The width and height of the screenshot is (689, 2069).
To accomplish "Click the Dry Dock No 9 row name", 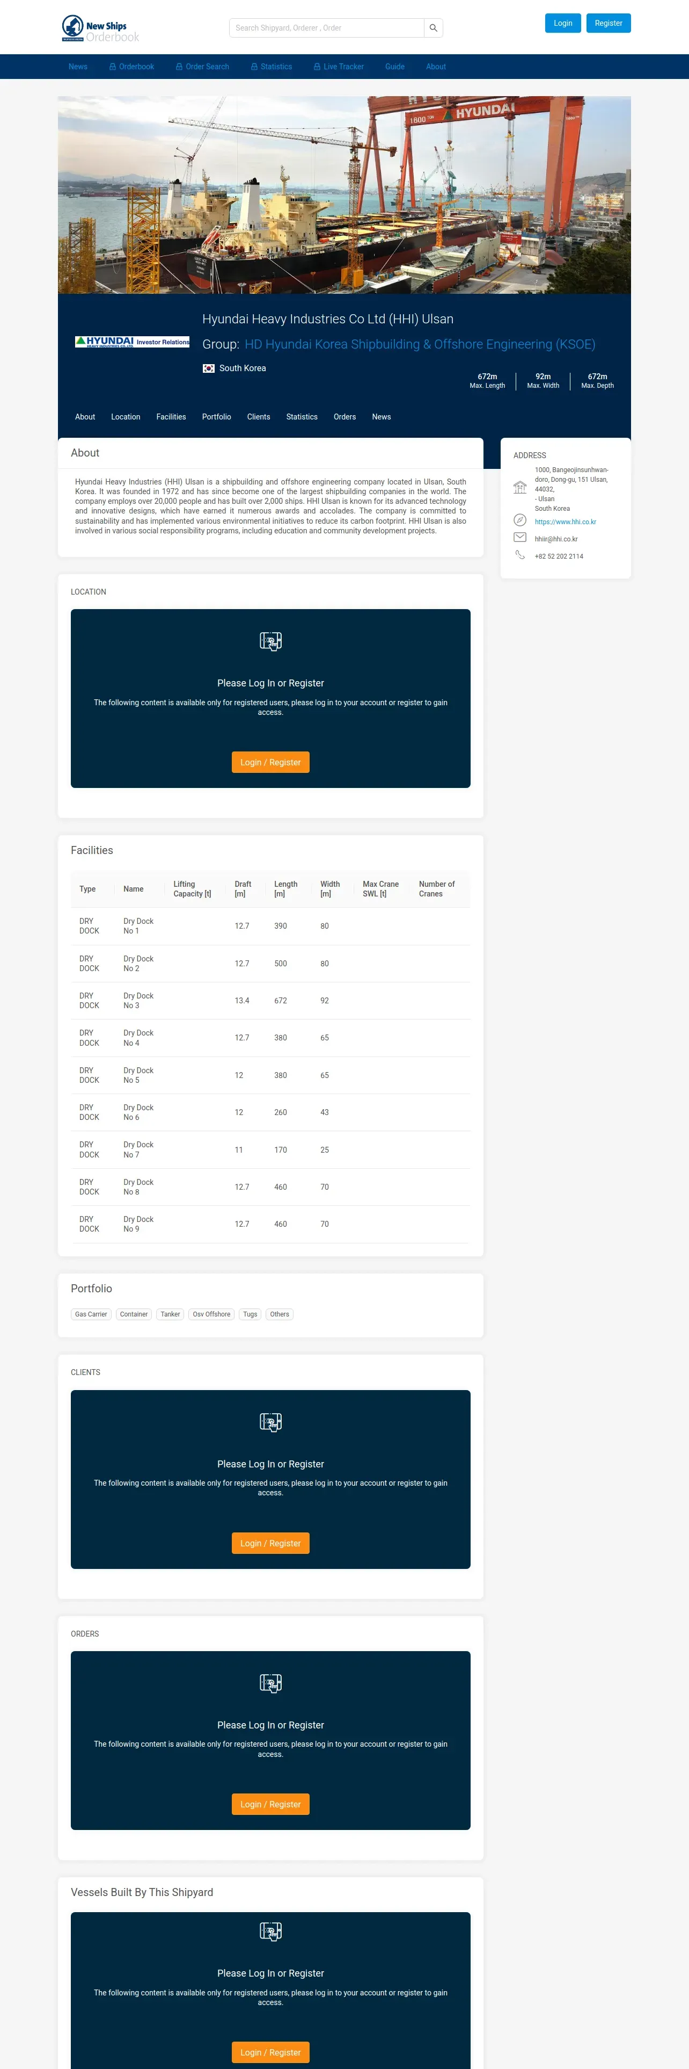I will point(138,1224).
